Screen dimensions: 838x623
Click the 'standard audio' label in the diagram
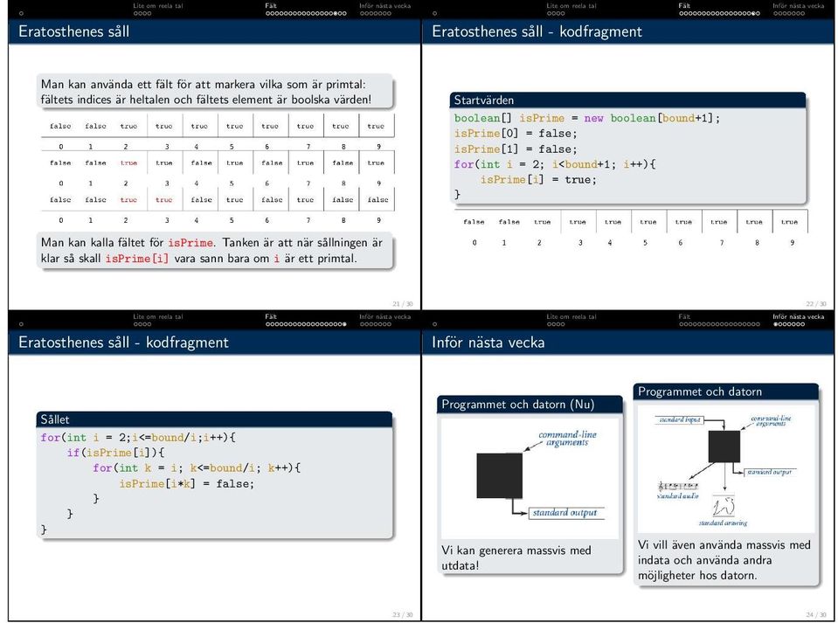(678, 496)
